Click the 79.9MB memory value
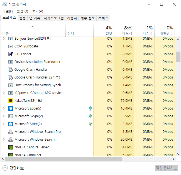The width and height of the screenshot is (181, 175). pos(126,101)
